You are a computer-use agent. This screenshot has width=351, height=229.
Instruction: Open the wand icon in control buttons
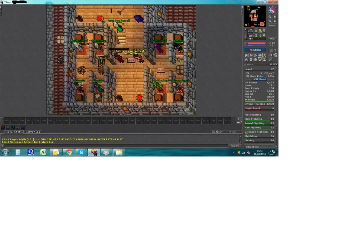point(247,60)
